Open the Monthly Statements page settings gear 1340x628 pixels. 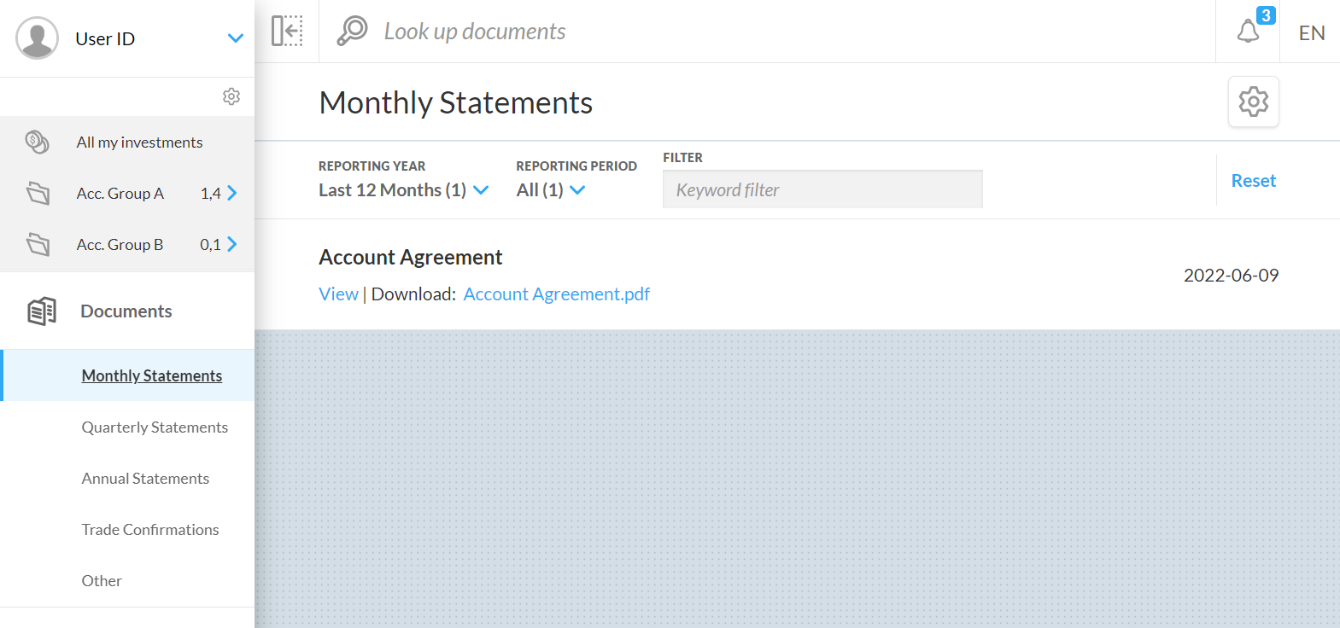coord(1253,102)
